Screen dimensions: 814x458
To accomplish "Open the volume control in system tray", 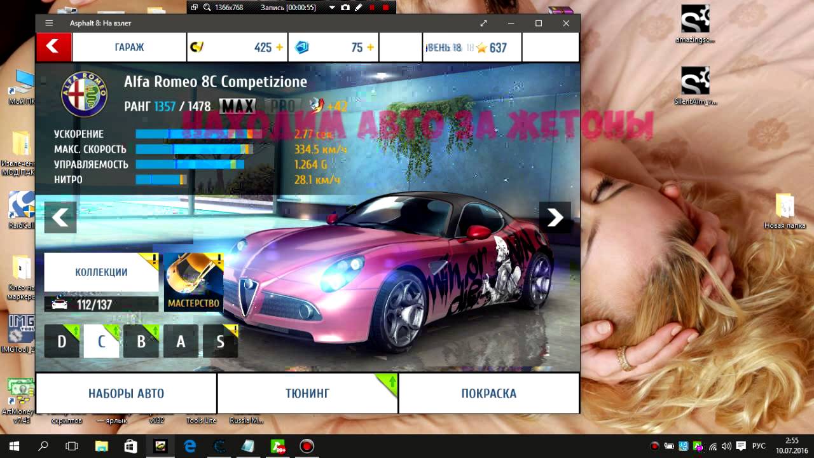I will tap(726, 447).
